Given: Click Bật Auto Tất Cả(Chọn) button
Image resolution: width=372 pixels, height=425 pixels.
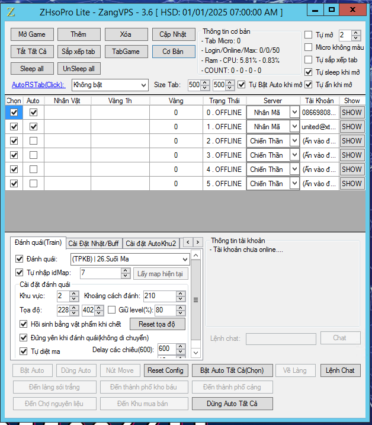Looking at the screenshot, I should 232,370.
